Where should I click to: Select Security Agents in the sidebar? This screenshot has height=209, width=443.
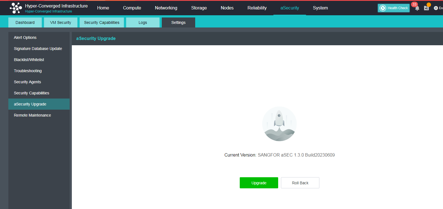pyautogui.click(x=39, y=82)
